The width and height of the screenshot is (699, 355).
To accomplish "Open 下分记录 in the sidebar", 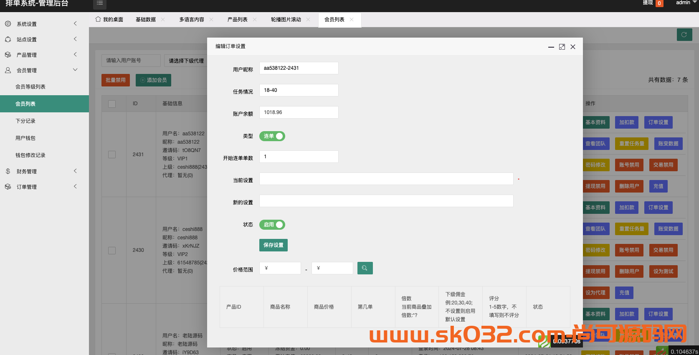I will 44,121.
